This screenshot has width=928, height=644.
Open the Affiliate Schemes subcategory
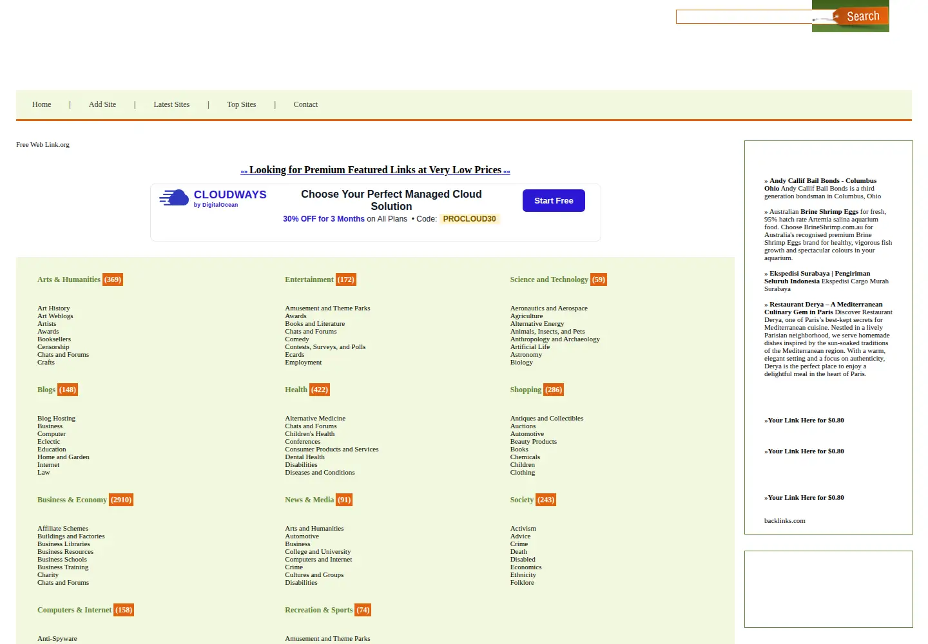63,529
